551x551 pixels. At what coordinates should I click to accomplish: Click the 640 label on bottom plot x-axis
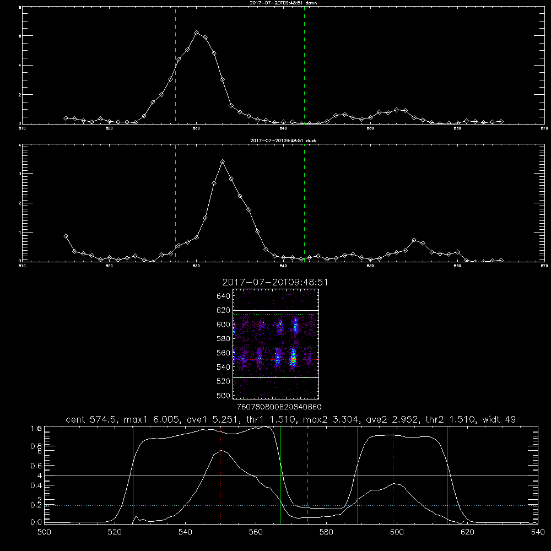(x=538, y=532)
